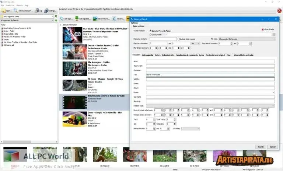This screenshot has height=171, width=283.
Task: Click the Star Wars poster thumbnail
Action: [72, 35]
